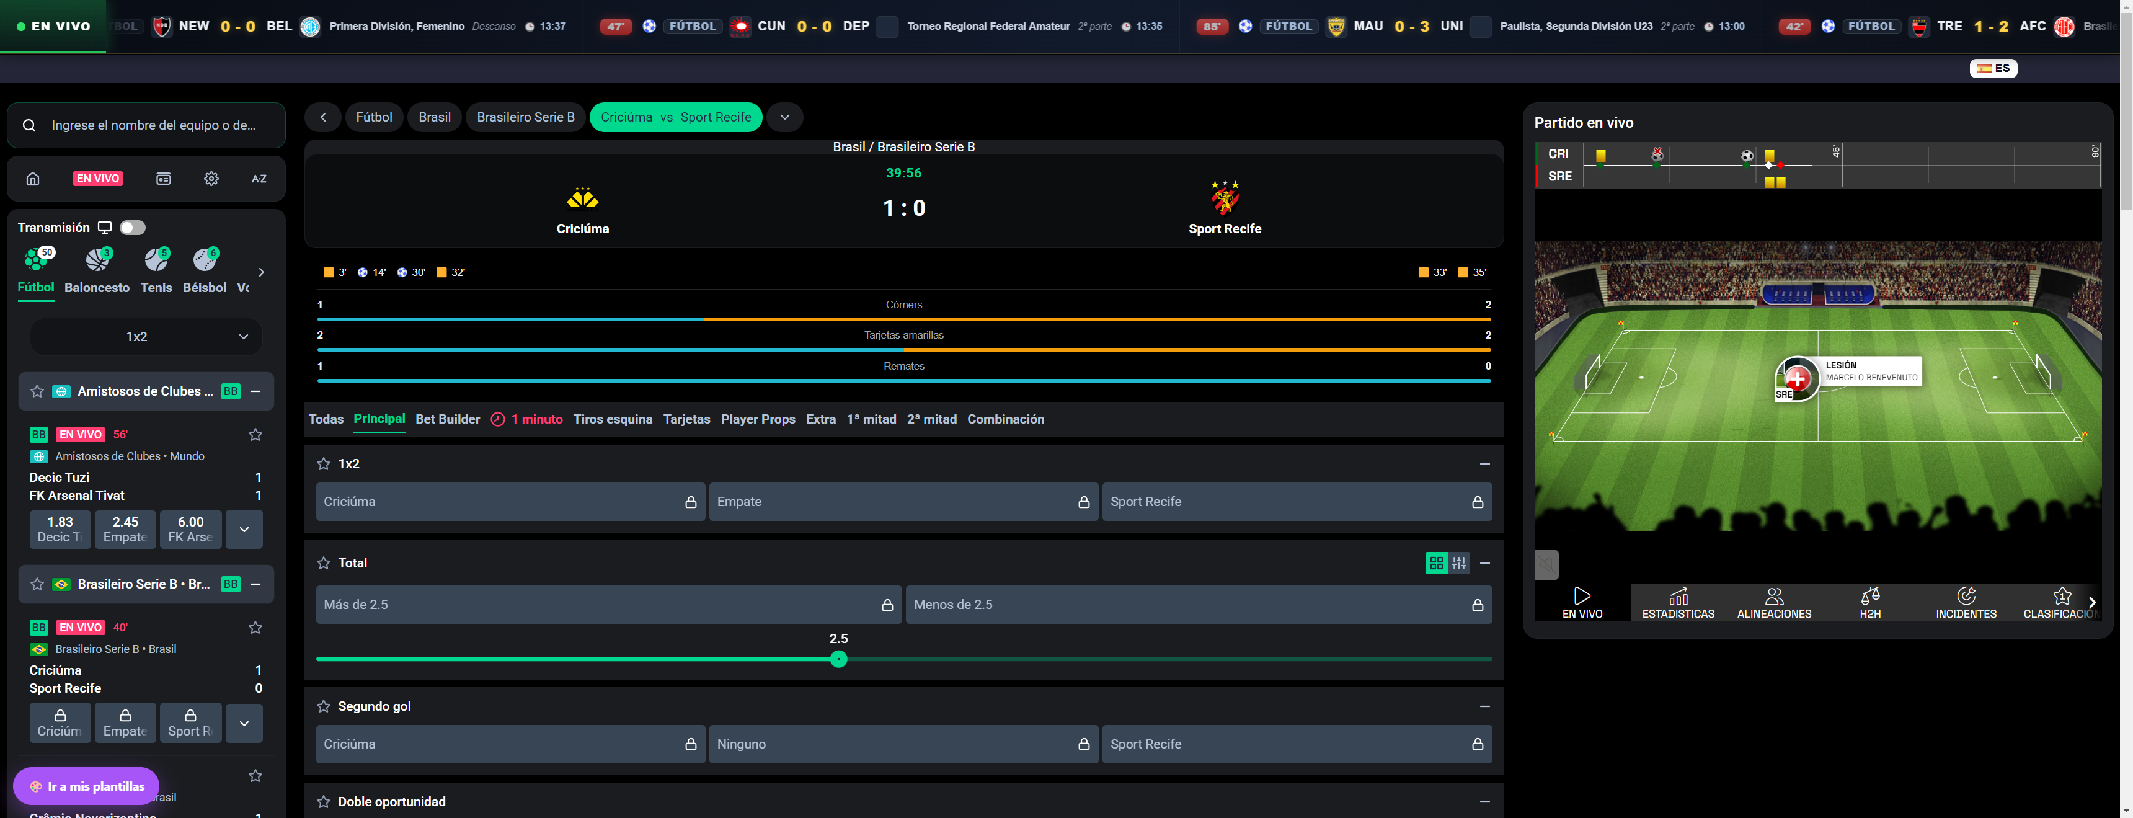Switch Total market to slider view
This screenshot has width=2133, height=818.
(1459, 564)
